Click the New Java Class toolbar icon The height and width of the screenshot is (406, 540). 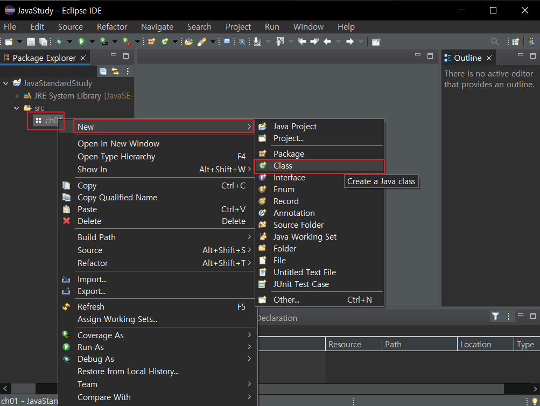coord(165,41)
